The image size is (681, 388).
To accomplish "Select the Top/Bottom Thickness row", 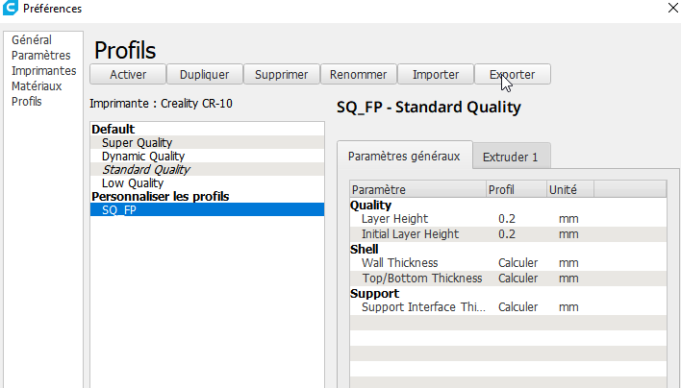I will pos(508,279).
